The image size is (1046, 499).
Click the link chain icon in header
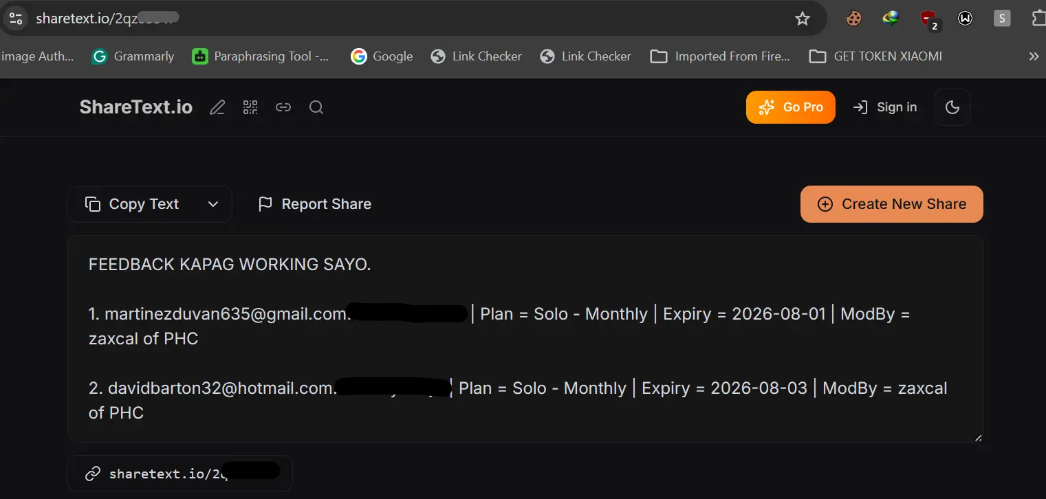tap(283, 107)
